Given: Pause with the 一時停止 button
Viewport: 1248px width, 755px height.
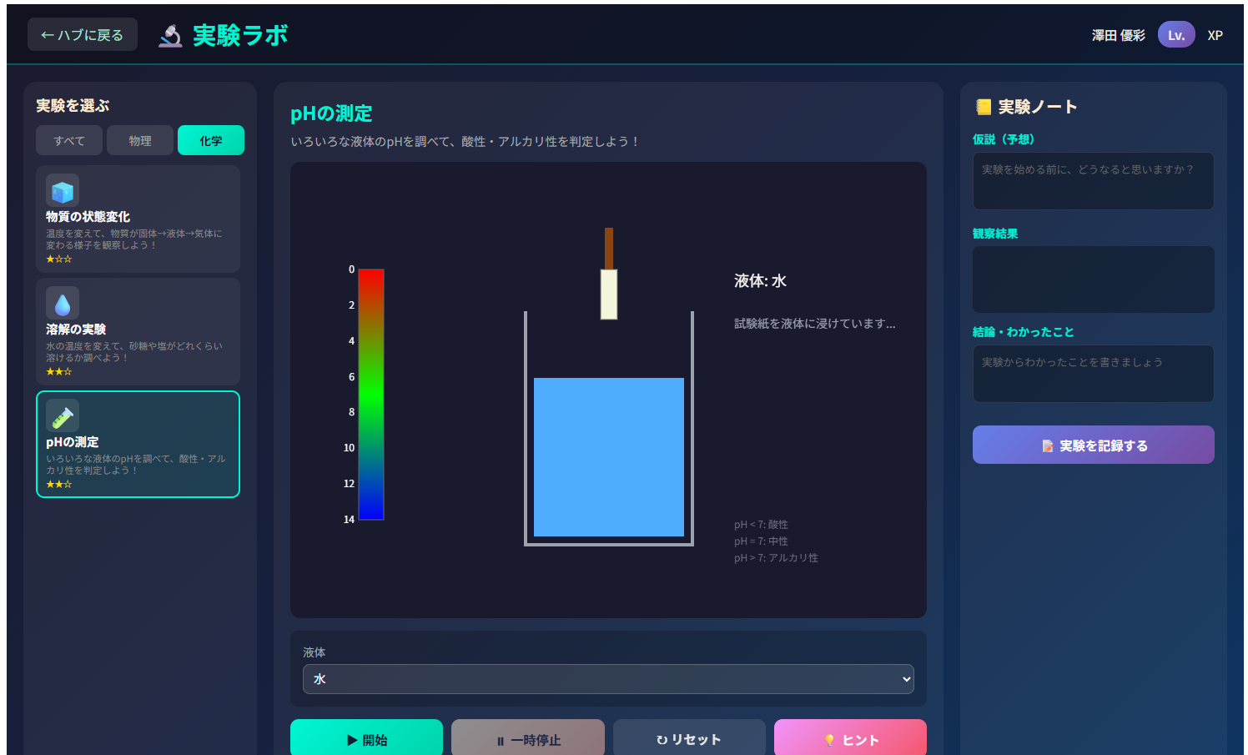Looking at the screenshot, I should pos(528,739).
